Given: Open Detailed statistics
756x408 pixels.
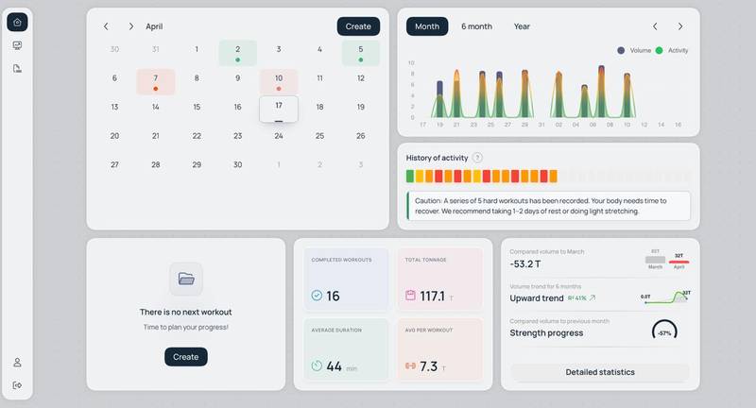Looking at the screenshot, I should point(600,372).
